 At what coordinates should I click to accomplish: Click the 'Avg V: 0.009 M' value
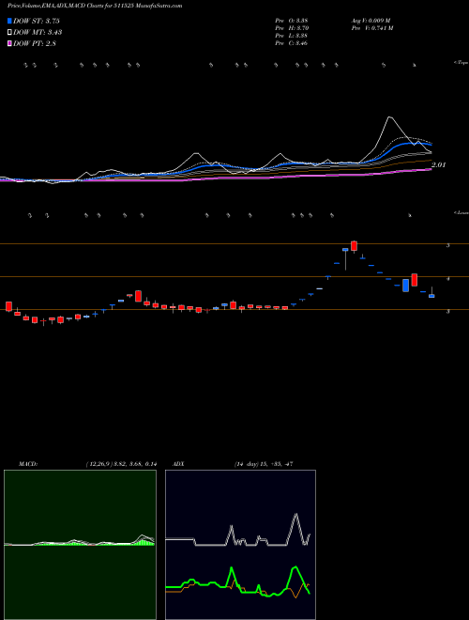371,21
